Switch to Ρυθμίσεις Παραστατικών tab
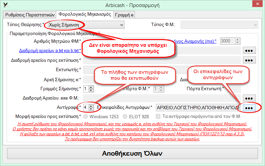 click(x=30, y=15)
